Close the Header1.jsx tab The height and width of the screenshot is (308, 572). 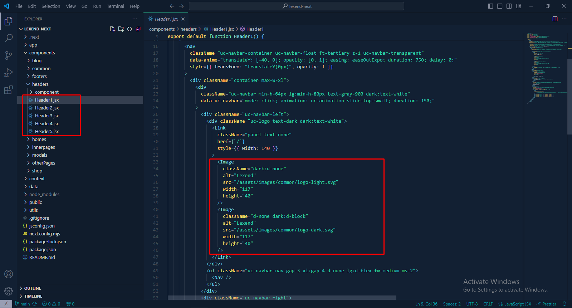coord(183,19)
